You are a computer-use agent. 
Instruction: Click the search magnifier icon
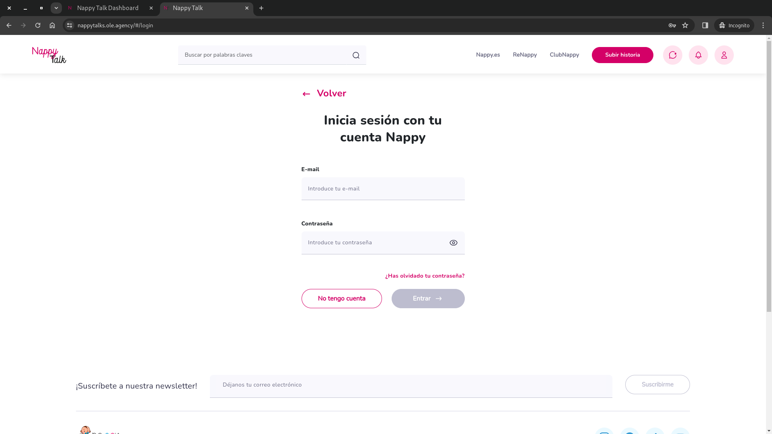(x=356, y=55)
